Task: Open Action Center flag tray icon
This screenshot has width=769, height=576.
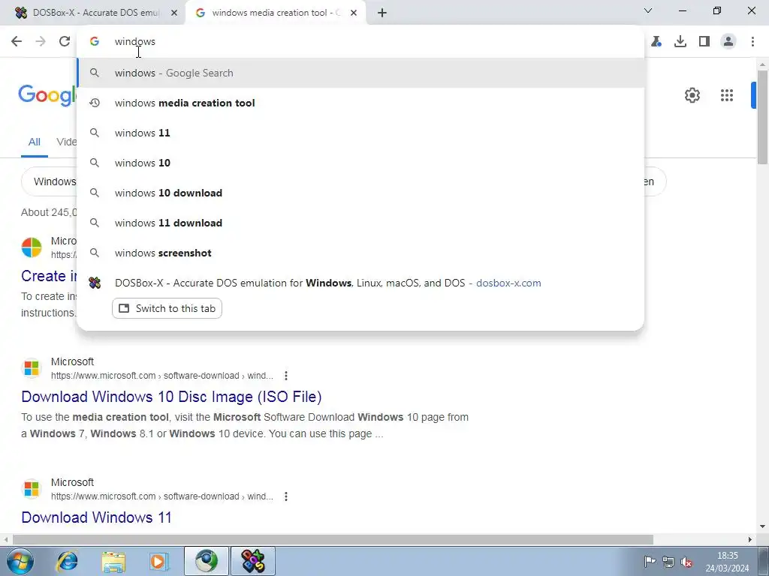Action: click(x=650, y=562)
